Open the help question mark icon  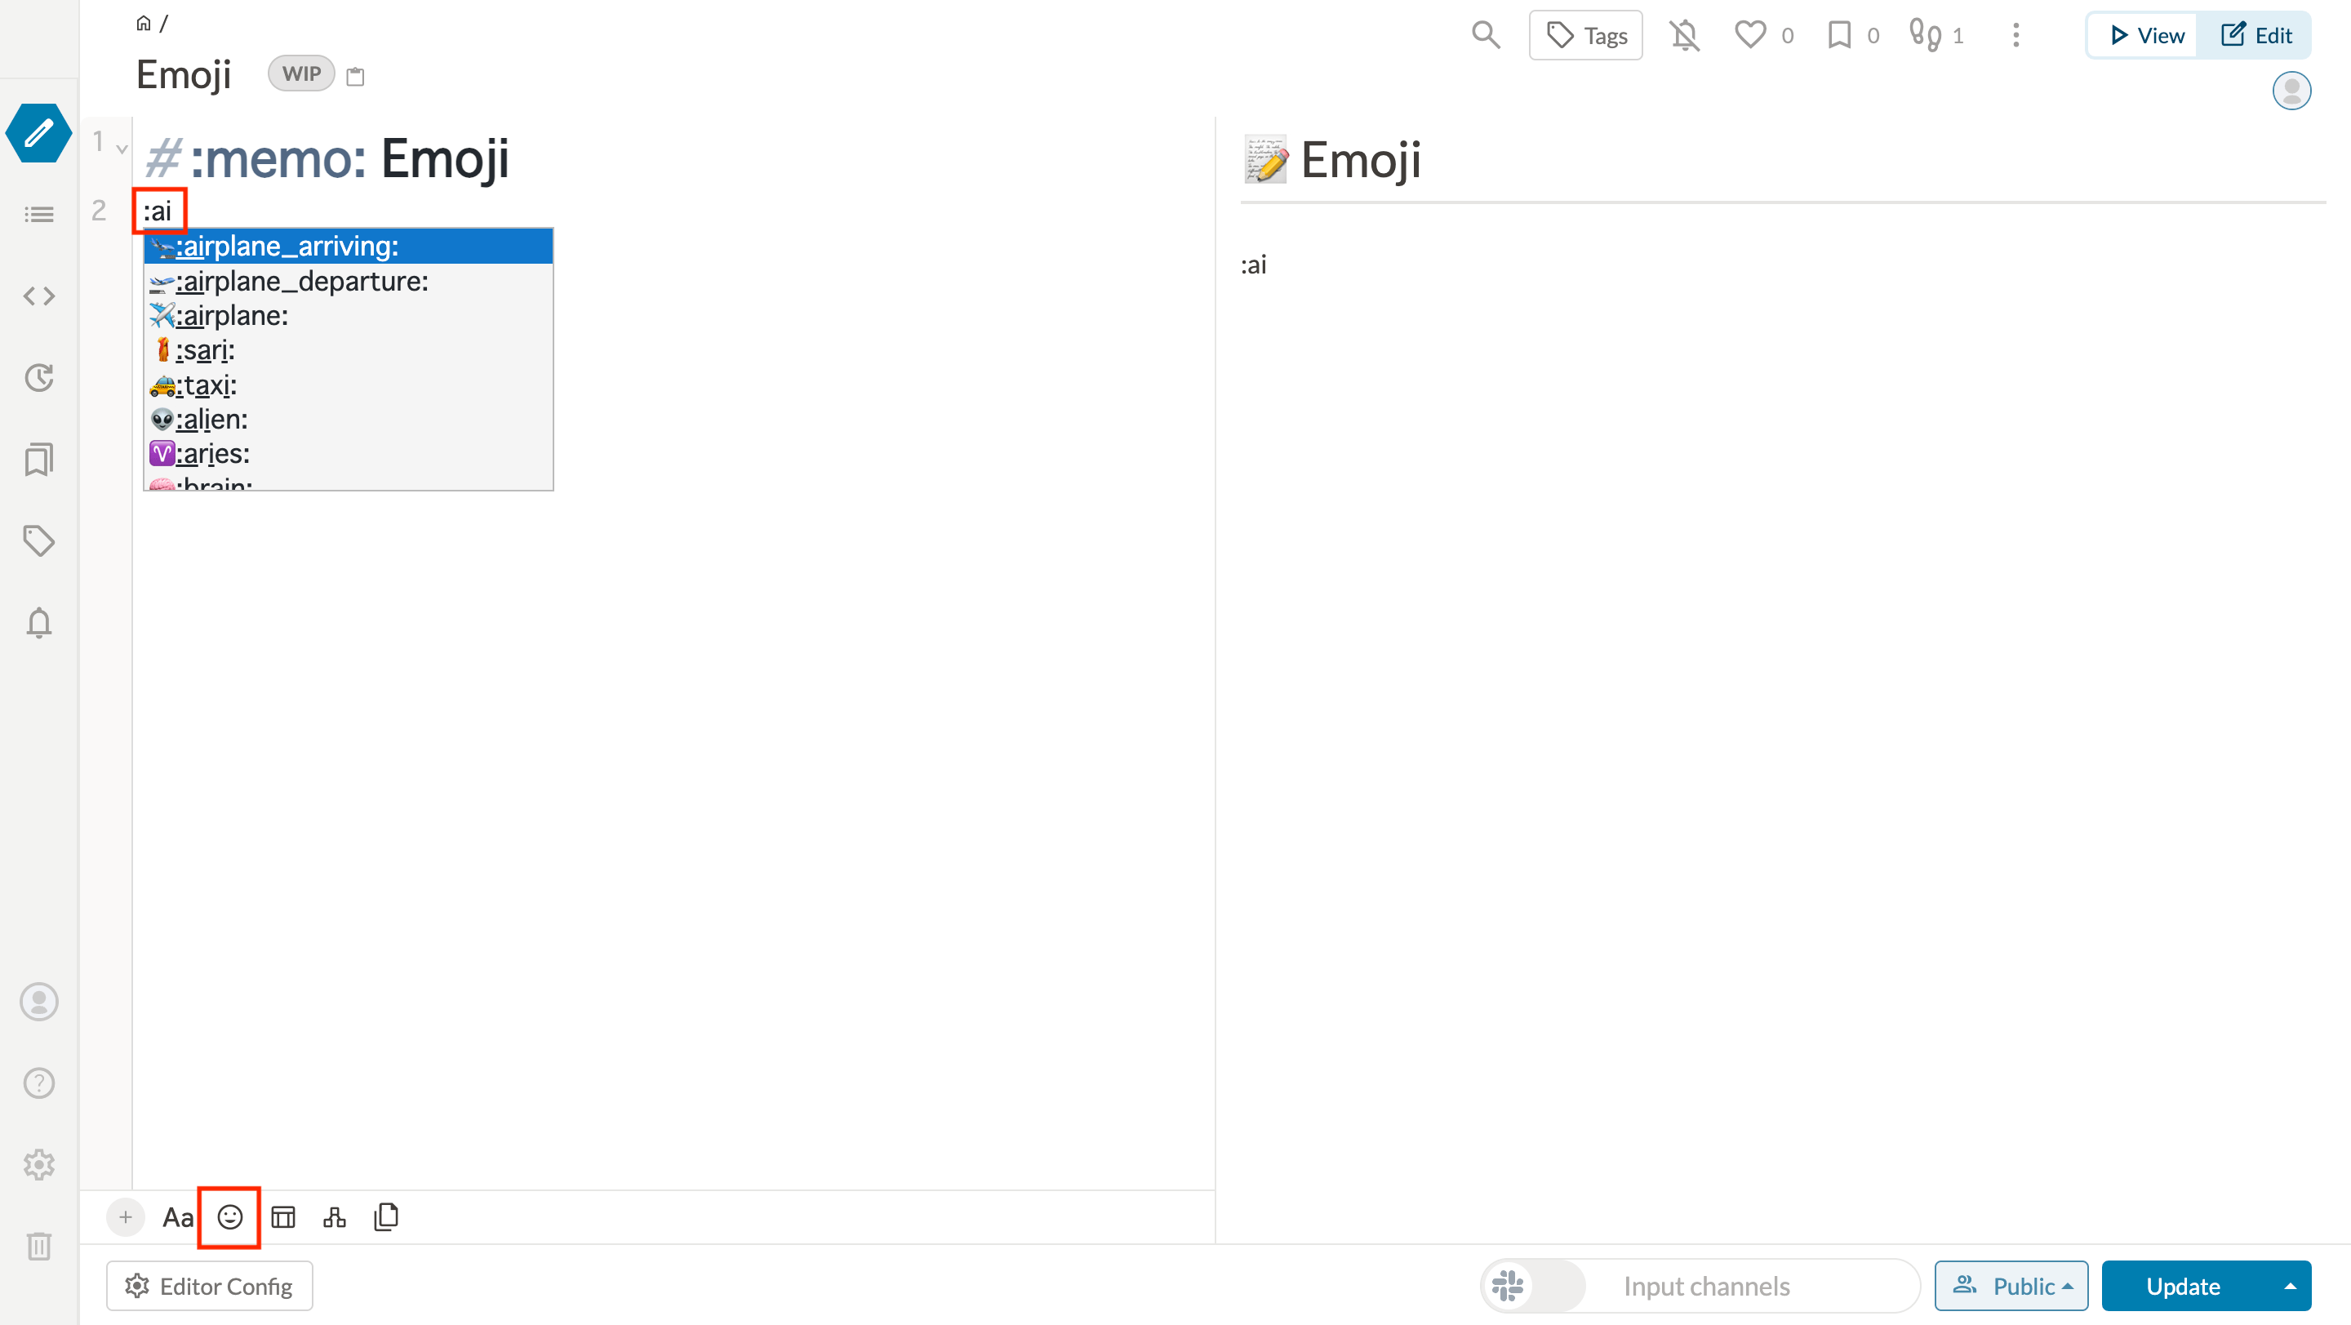pos(38,1083)
